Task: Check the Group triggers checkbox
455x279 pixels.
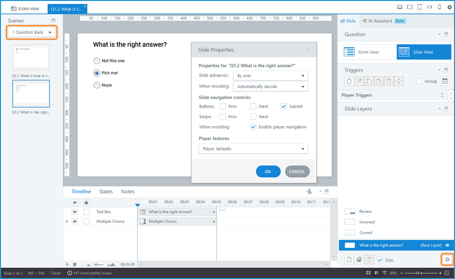Action: (x=419, y=81)
